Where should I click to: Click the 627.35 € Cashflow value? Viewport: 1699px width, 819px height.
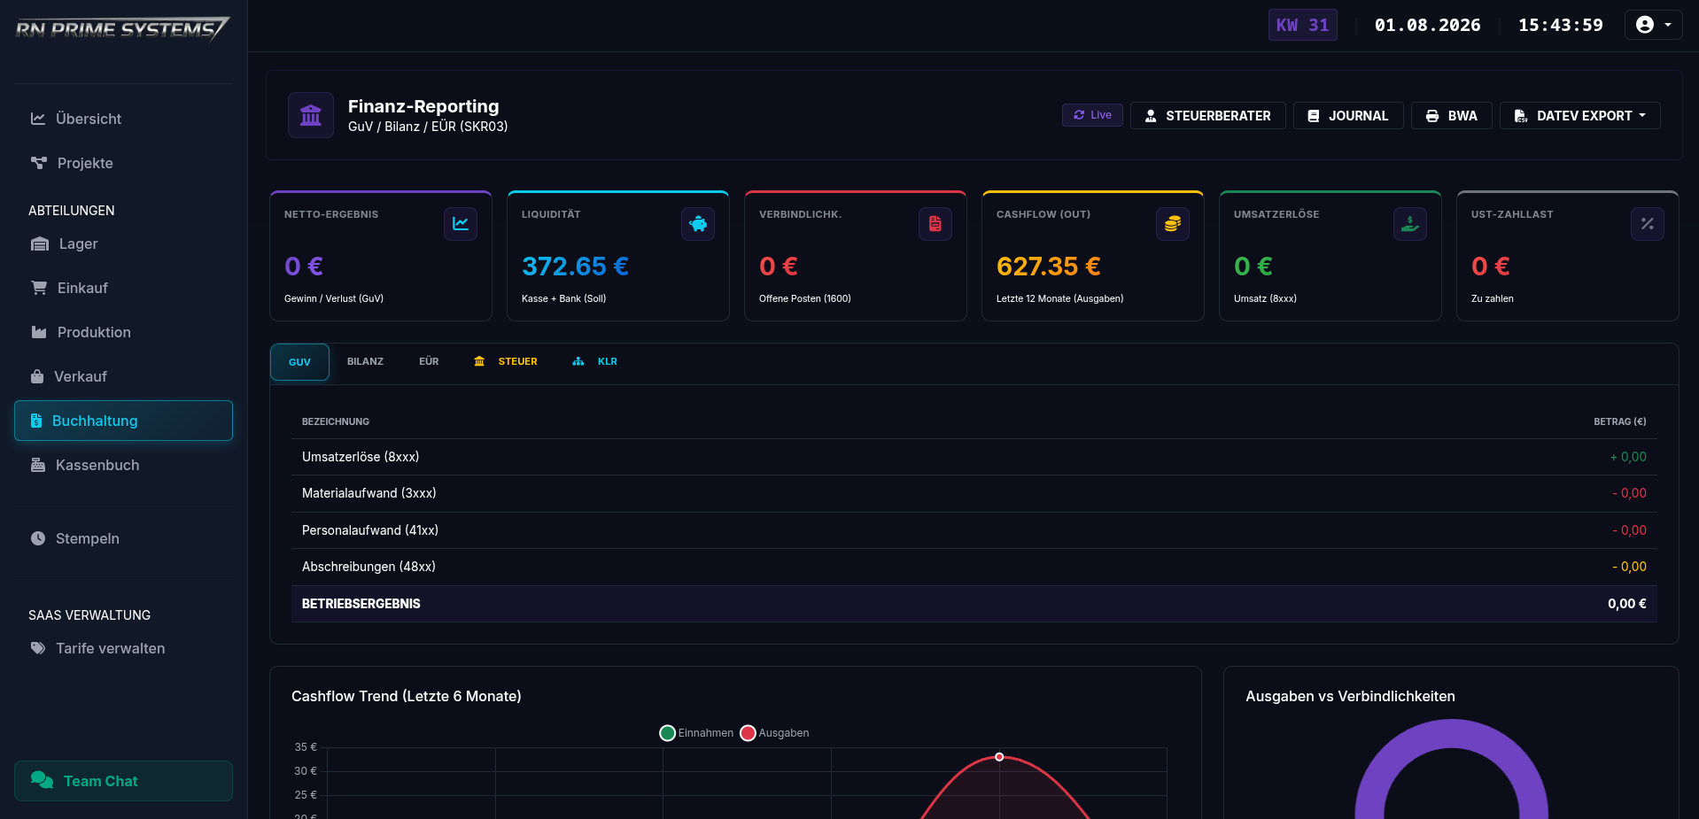click(x=1048, y=267)
